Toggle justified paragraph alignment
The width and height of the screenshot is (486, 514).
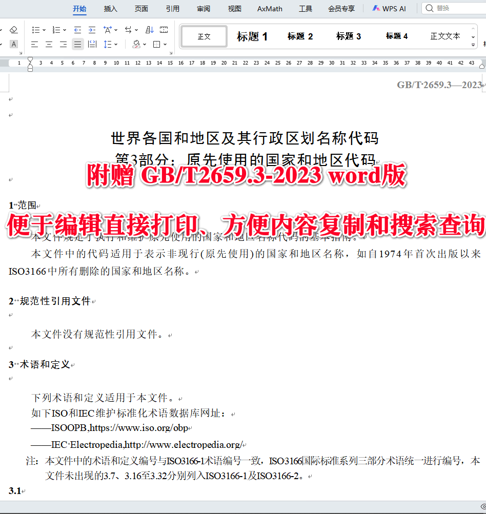click(x=77, y=44)
